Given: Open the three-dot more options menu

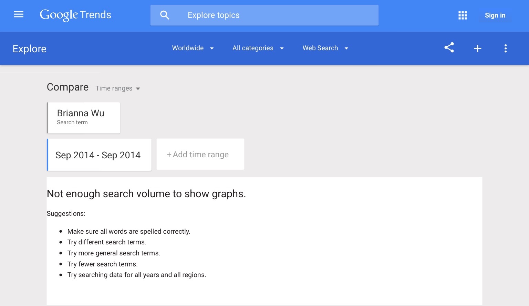Looking at the screenshot, I should 506,49.
